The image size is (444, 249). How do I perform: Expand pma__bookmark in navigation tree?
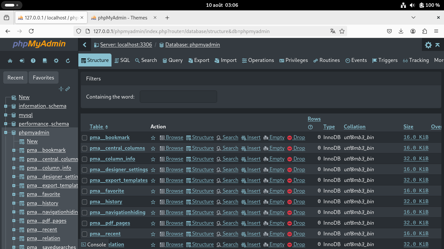coord(14,150)
